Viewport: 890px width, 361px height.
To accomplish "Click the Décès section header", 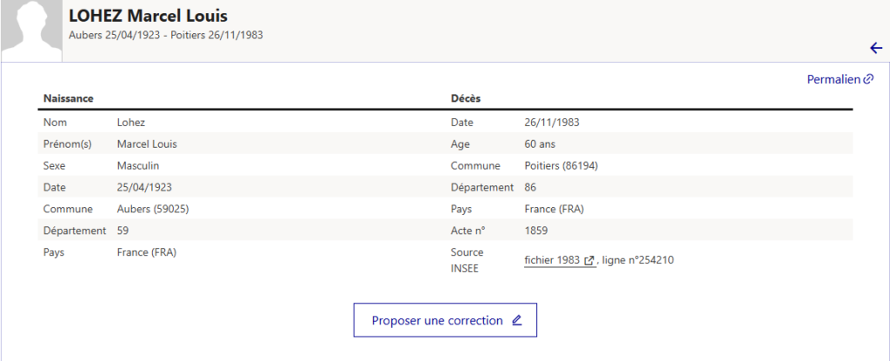I will pyautogui.click(x=466, y=98).
